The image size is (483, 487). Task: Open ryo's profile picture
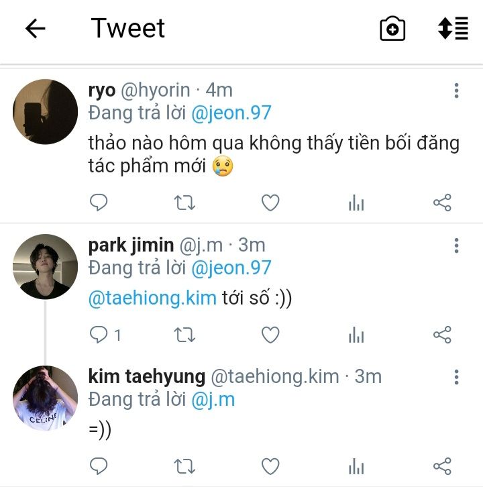(46, 111)
